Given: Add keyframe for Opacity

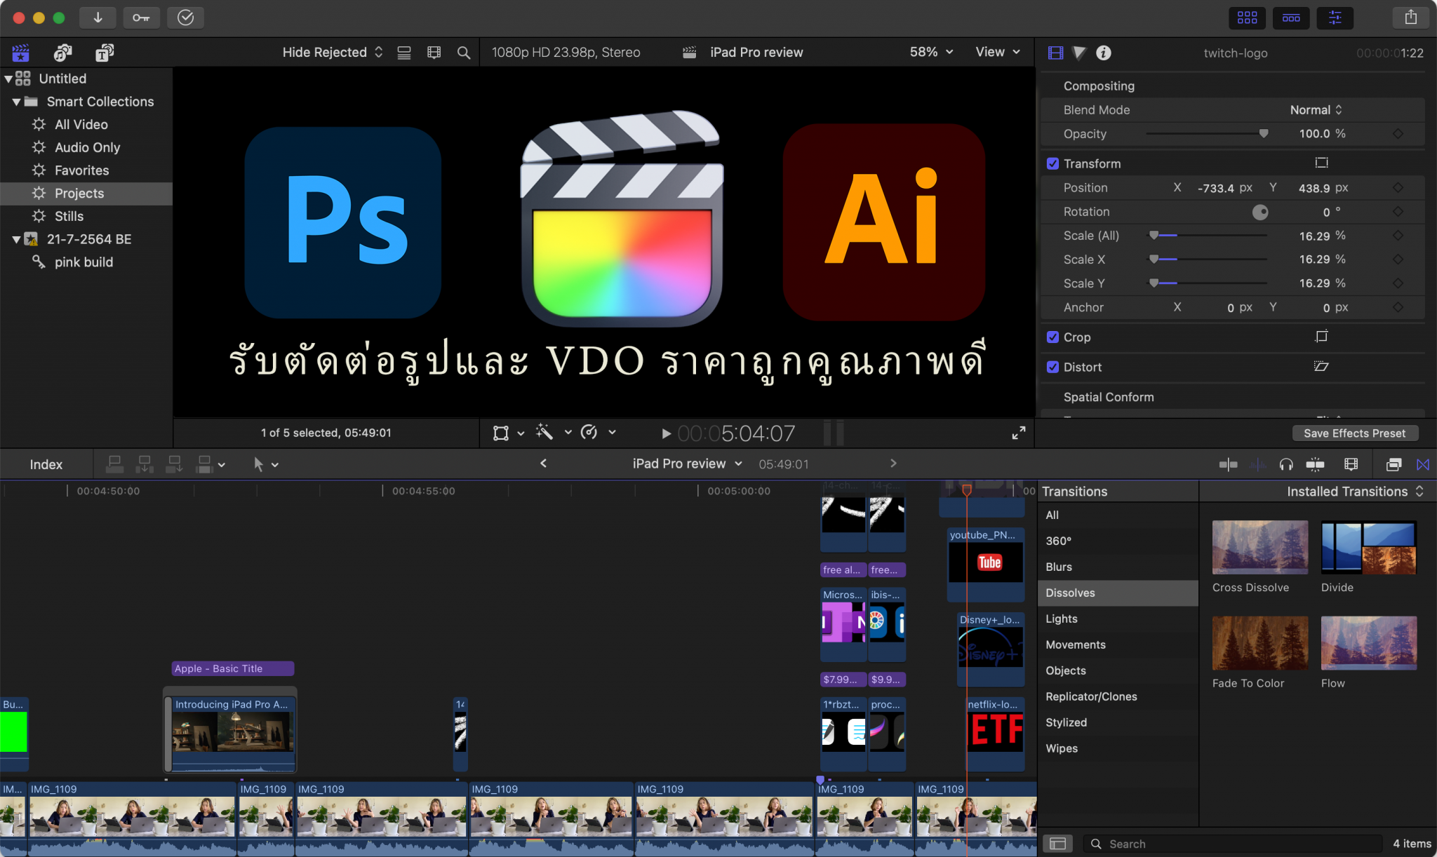Looking at the screenshot, I should [x=1398, y=133].
